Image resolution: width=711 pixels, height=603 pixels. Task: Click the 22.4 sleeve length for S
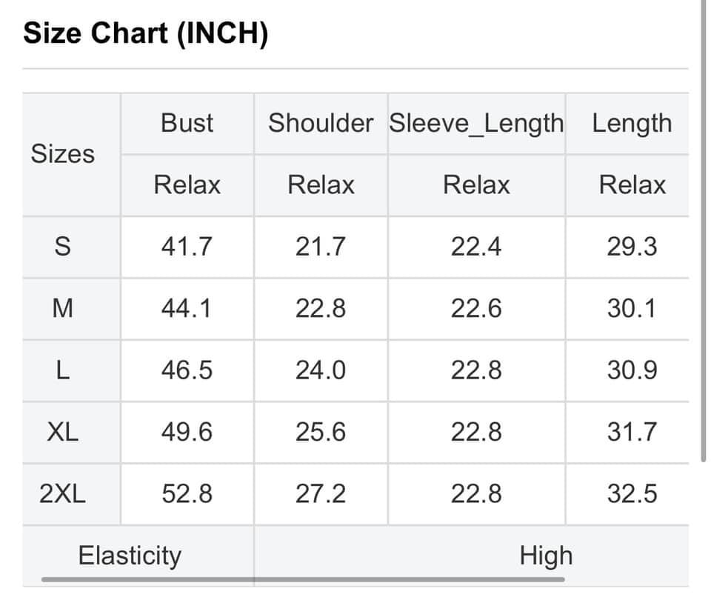[x=476, y=247]
